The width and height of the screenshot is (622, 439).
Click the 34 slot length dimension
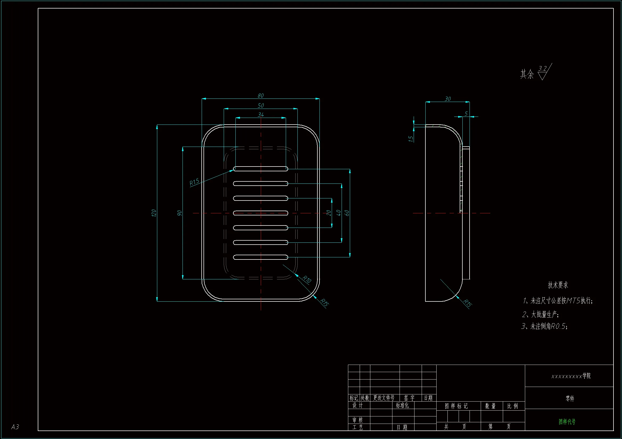261,115
